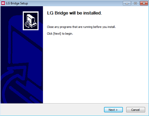Click the curved arrow on the installer icon

point(27,24)
